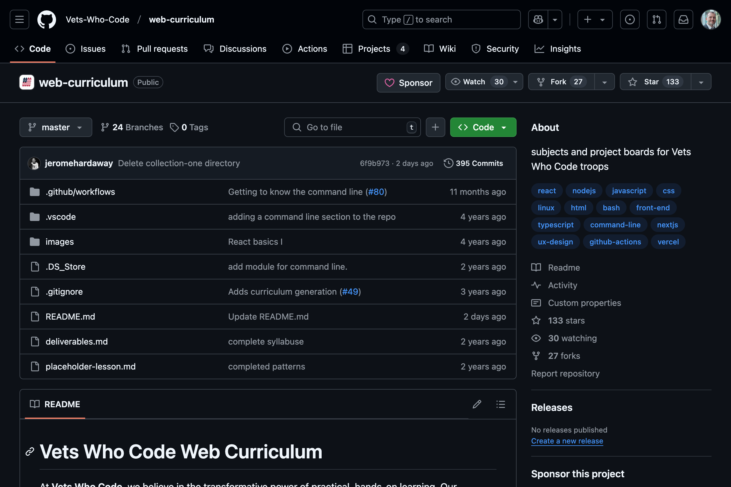The height and width of the screenshot is (487, 731).
Task: Open pull request #80 link
Action: point(376,192)
